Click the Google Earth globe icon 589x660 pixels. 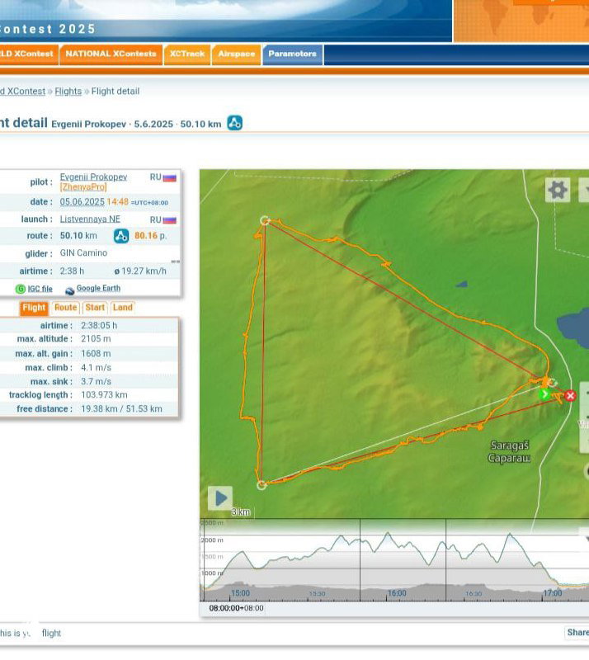coord(69,290)
